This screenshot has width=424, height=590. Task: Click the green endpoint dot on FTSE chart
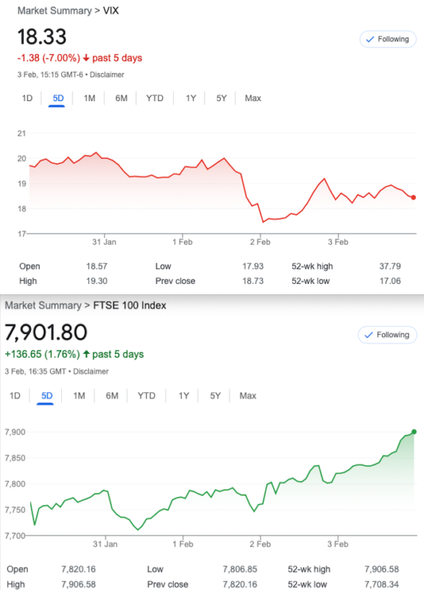(x=414, y=432)
